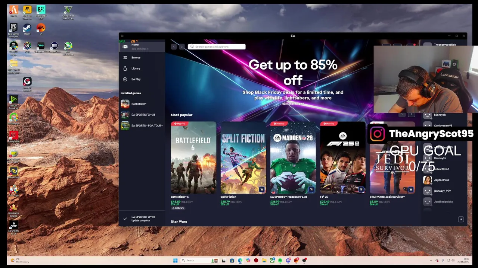
Task: Open Spotify from the taskbar
Action: tap(280, 261)
